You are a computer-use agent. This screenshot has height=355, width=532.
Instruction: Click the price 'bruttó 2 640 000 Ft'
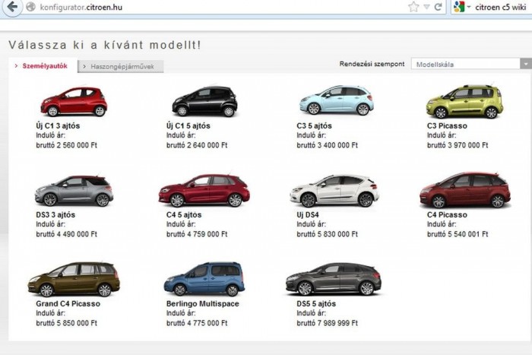point(197,145)
